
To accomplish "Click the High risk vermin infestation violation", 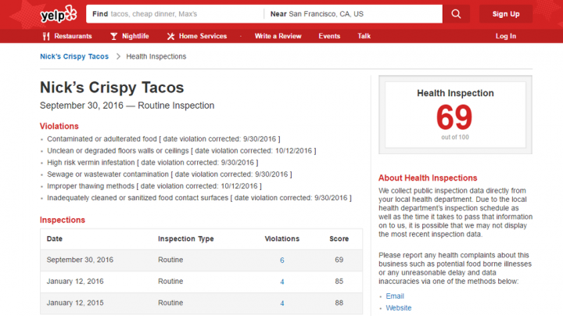I will 152,163.
